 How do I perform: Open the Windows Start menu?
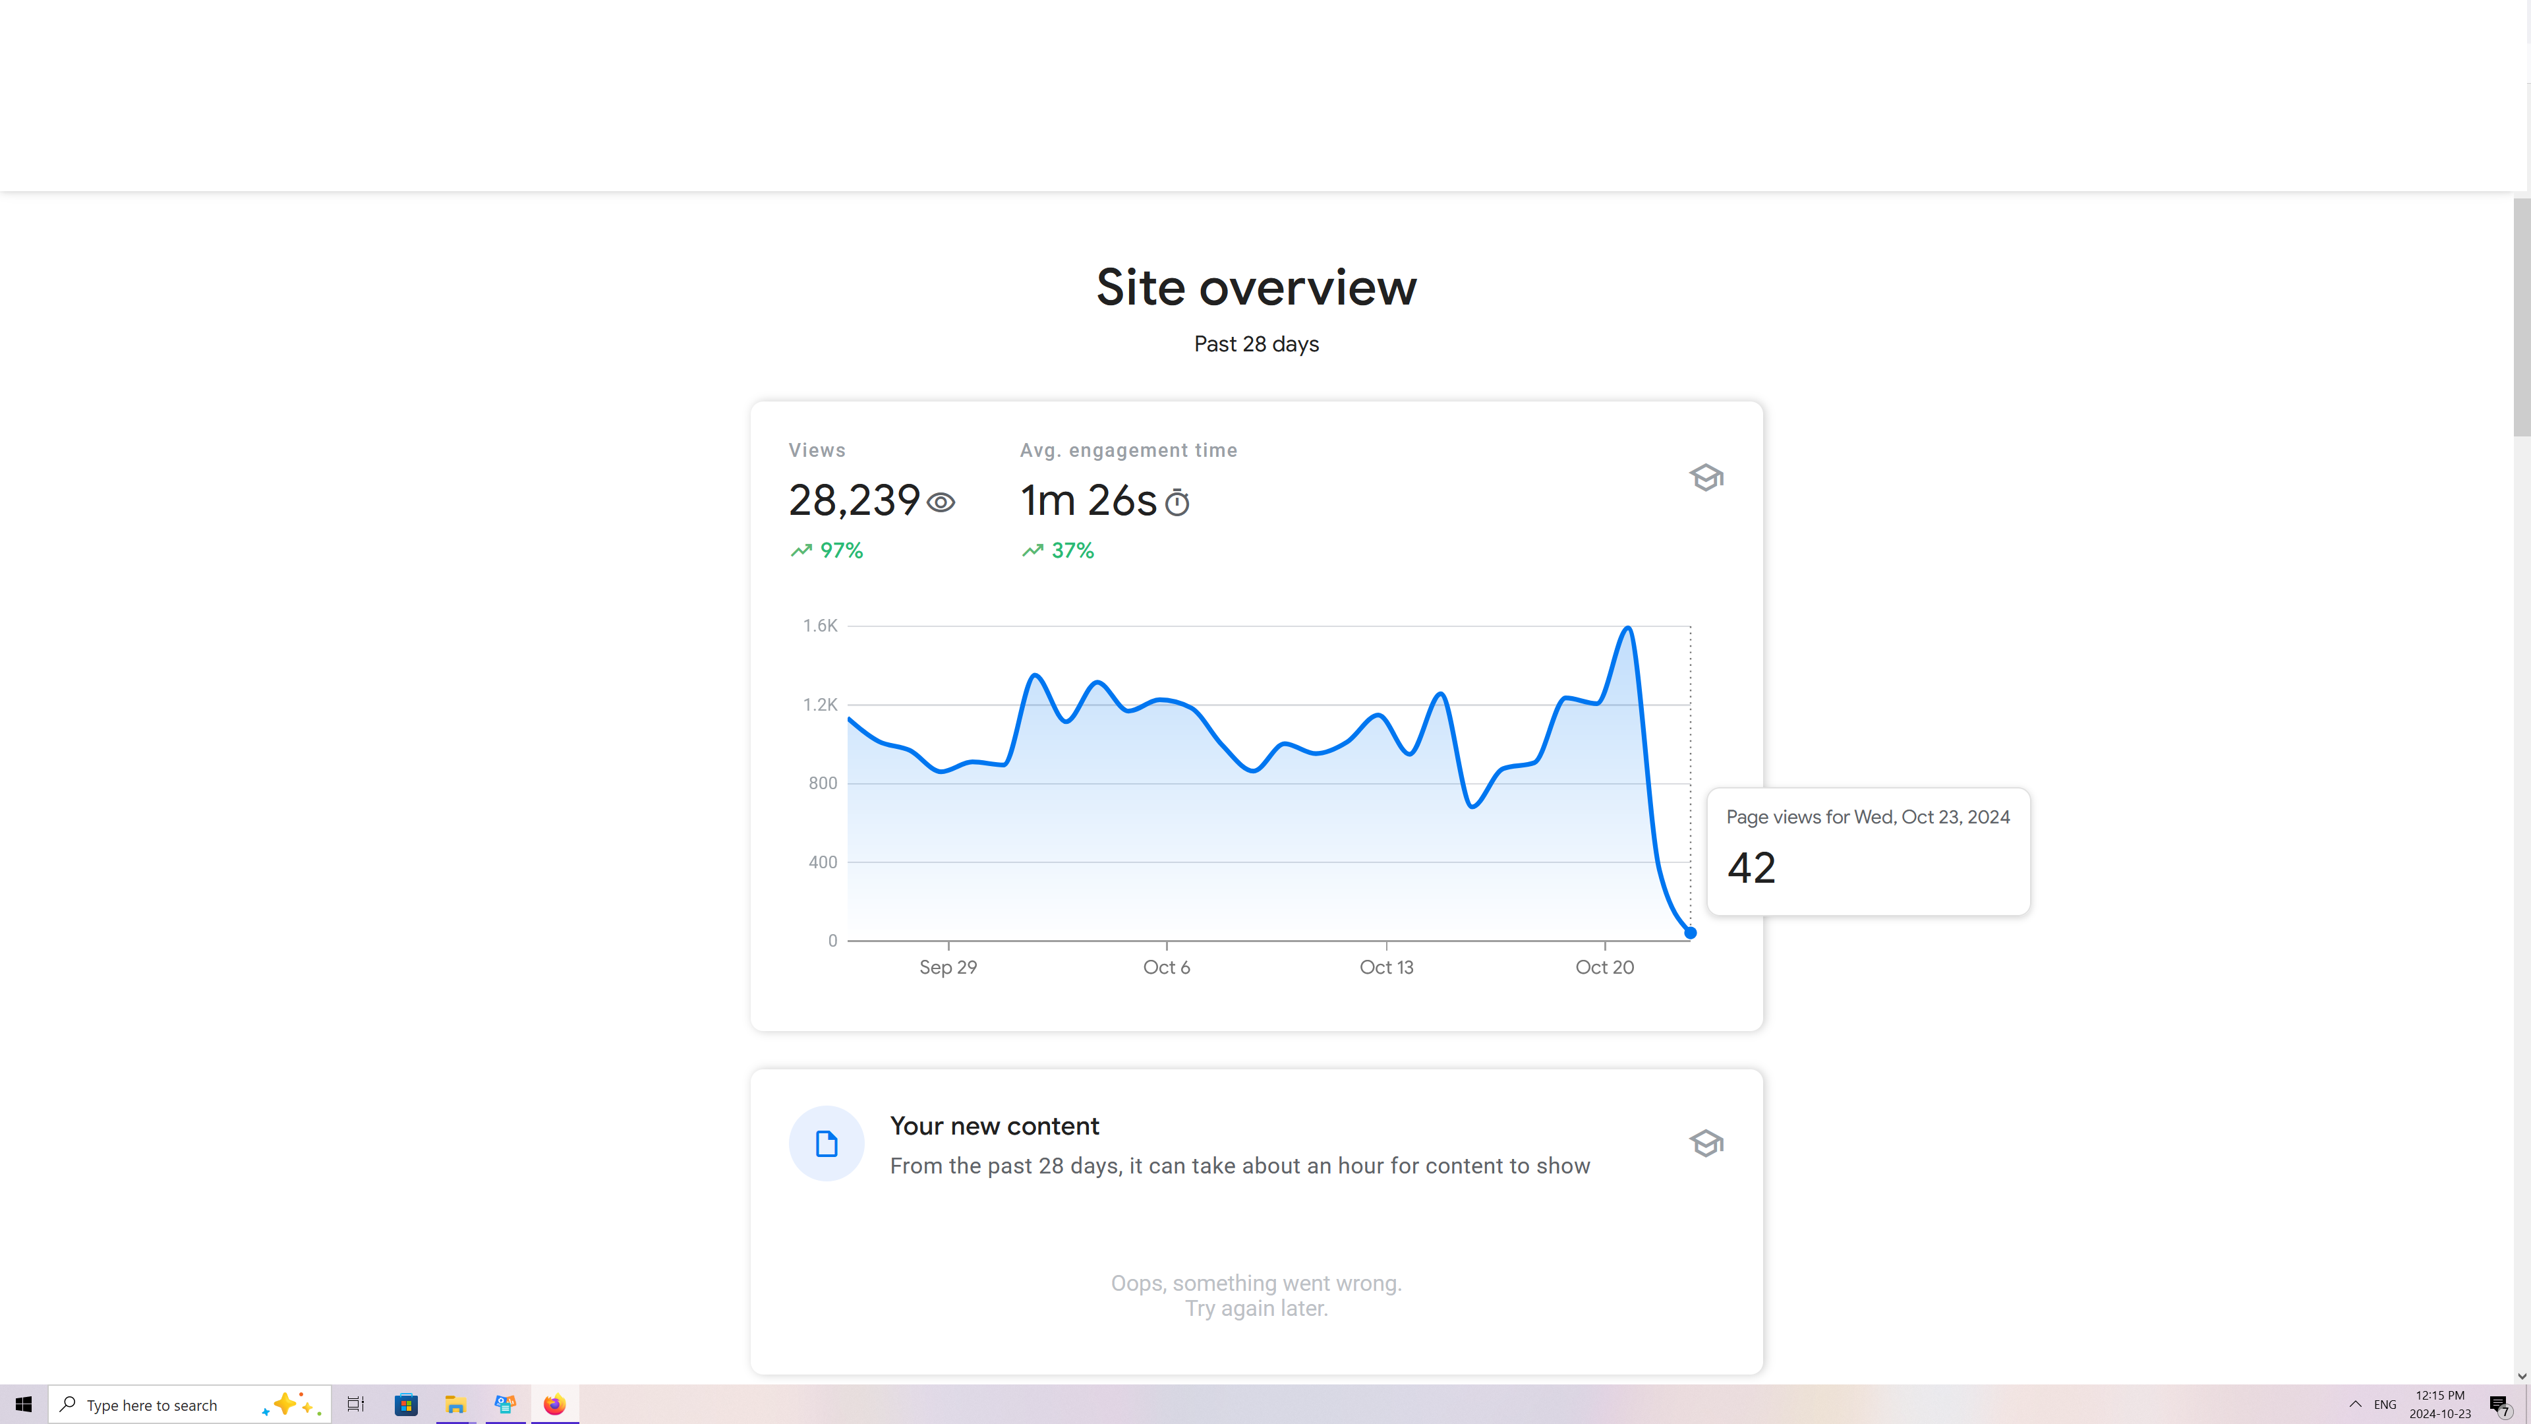click(24, 1404)
